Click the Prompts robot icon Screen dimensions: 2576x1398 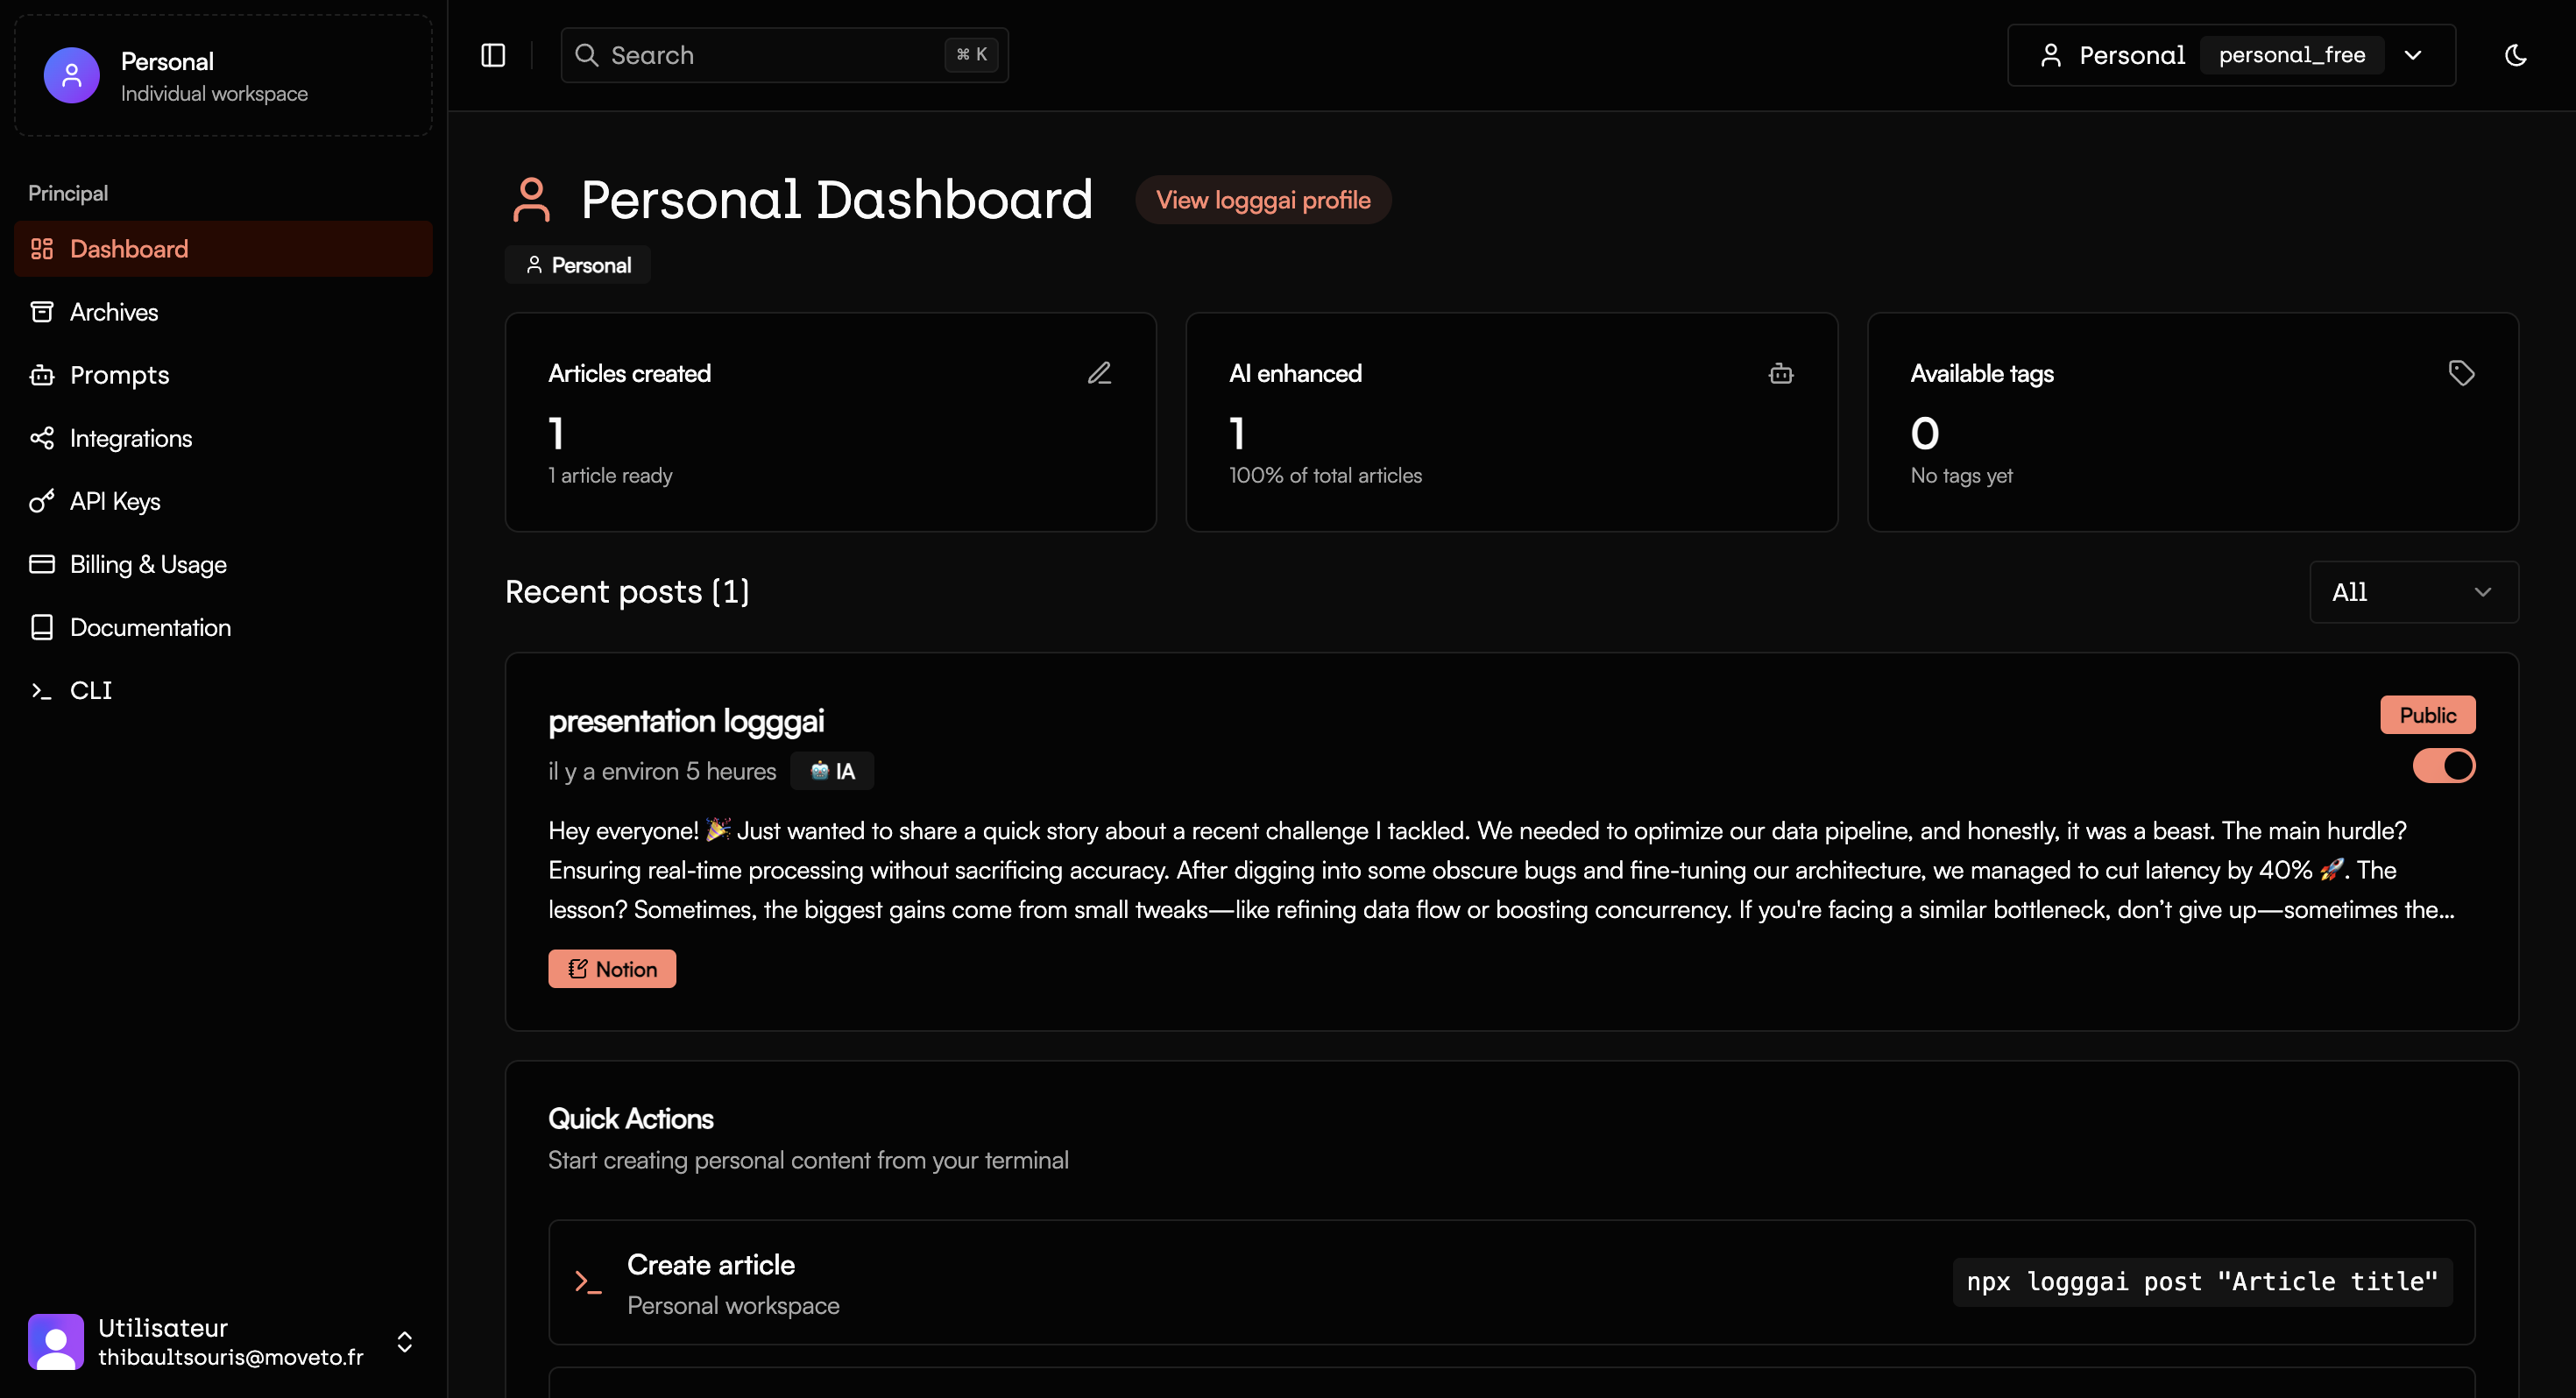pyautogui.click(x=41, y=375)
